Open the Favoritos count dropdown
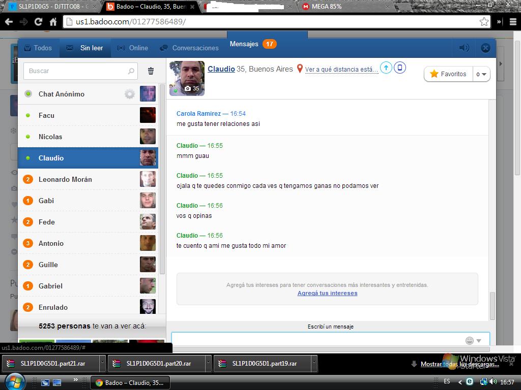Screen dimensions: 521x390 pyautogui.click(x=481, y=74)
